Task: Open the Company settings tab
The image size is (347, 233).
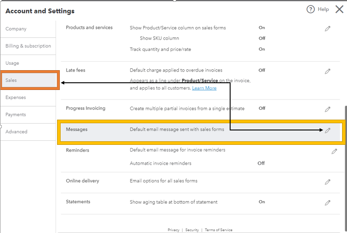Action: 16,29
